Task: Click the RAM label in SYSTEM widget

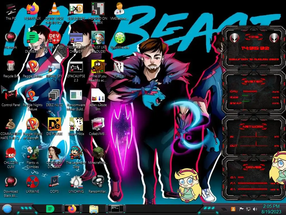Action: (234, 97)
